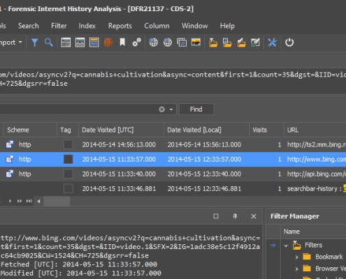
Task: Click link icon on 11:33:40 row
Action: pos(10,174)
